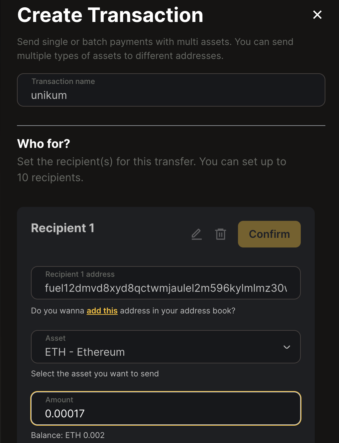This screenshot has height=443, width=339.
Task: Close the Create Transaction dialog
Action: (x=317, y=15)
